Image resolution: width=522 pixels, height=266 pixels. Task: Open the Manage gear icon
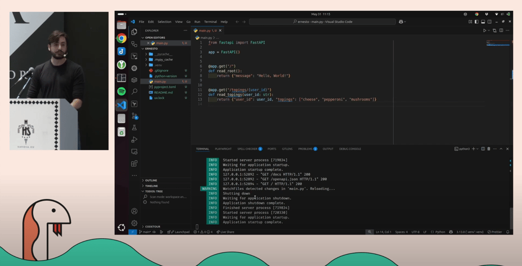[134, 223]
